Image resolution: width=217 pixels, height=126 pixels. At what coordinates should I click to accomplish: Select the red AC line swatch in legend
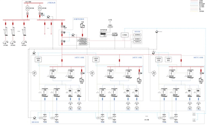tap(194, 1)
